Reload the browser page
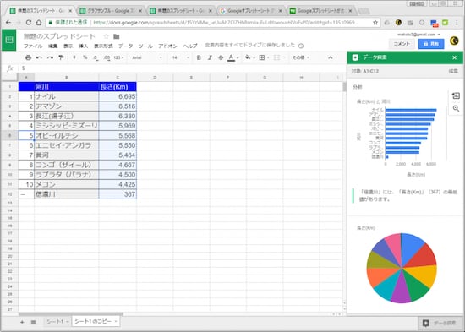The height and width of the screenshot is (332, 465). 29,23
